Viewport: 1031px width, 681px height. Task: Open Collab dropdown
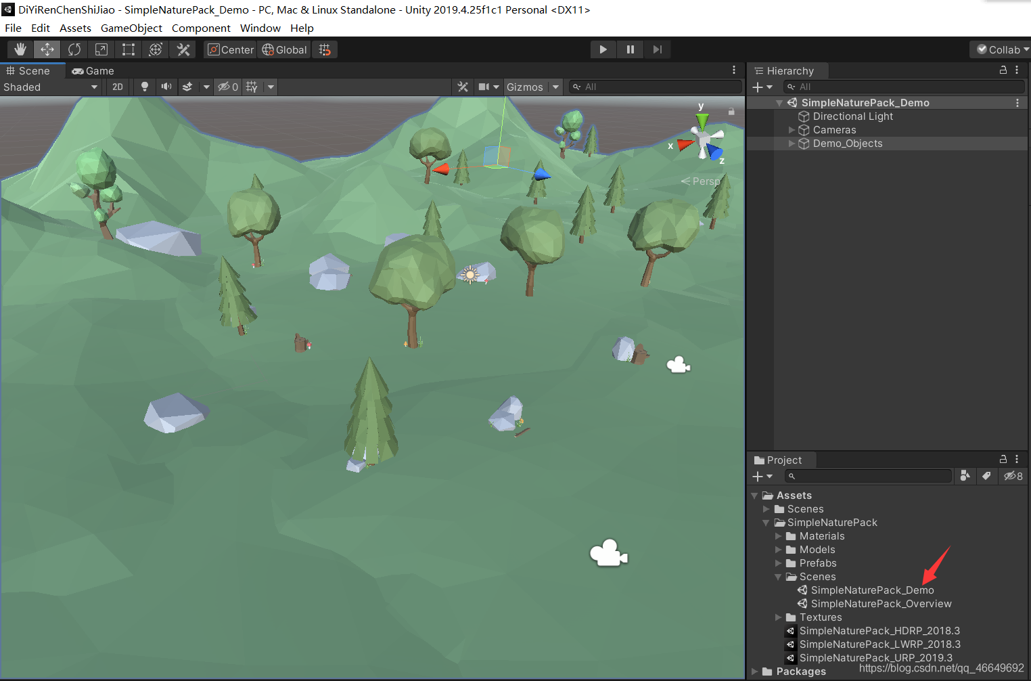tap(1001, 49)
